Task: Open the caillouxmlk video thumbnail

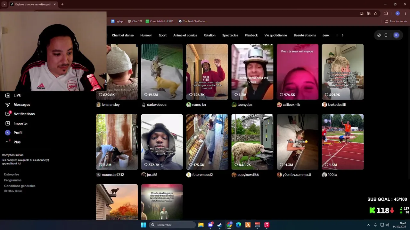Action: [298, 72]
